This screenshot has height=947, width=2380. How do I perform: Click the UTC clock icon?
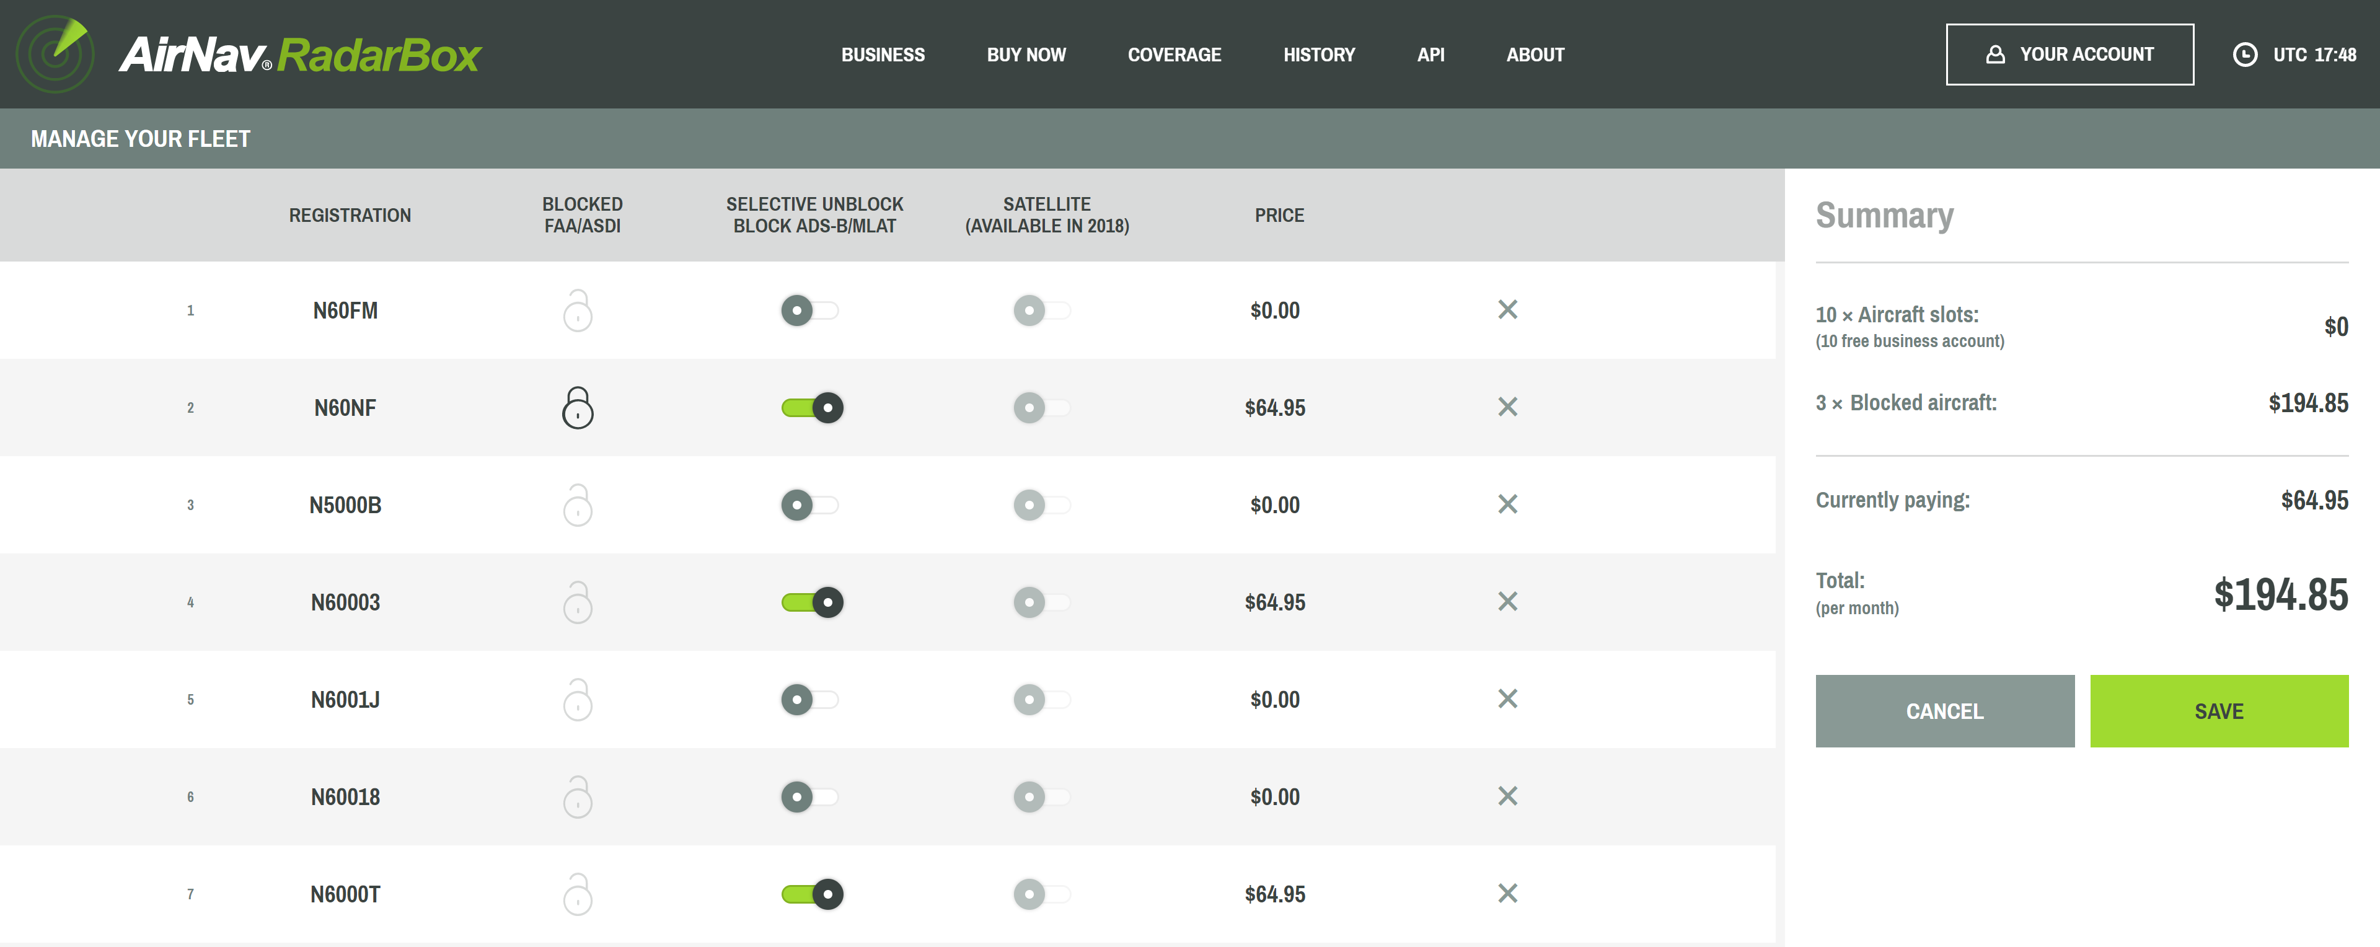point(2244,55)
